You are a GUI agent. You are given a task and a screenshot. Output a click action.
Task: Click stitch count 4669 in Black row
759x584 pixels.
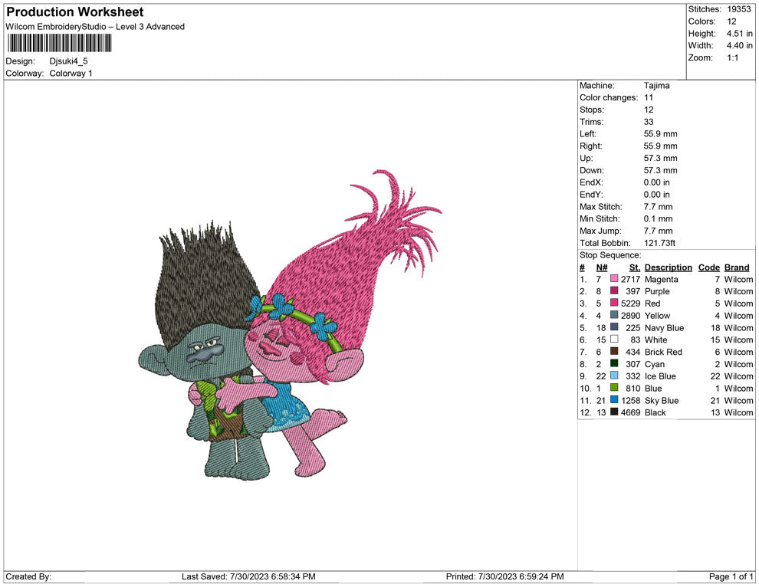pos(630,412)
